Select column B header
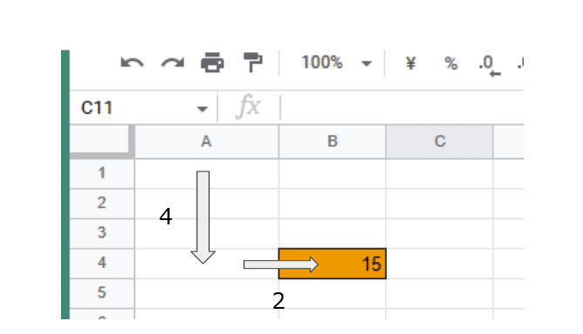This screenshot has height=334, width=583. [332, 142]
